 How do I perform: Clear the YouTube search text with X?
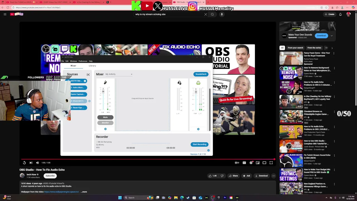click(x=206, y=14)
